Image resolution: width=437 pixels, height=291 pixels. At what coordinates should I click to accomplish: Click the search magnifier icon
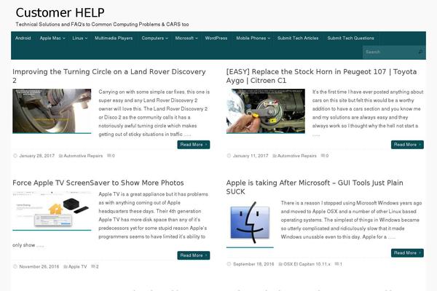tap(420, 52)
